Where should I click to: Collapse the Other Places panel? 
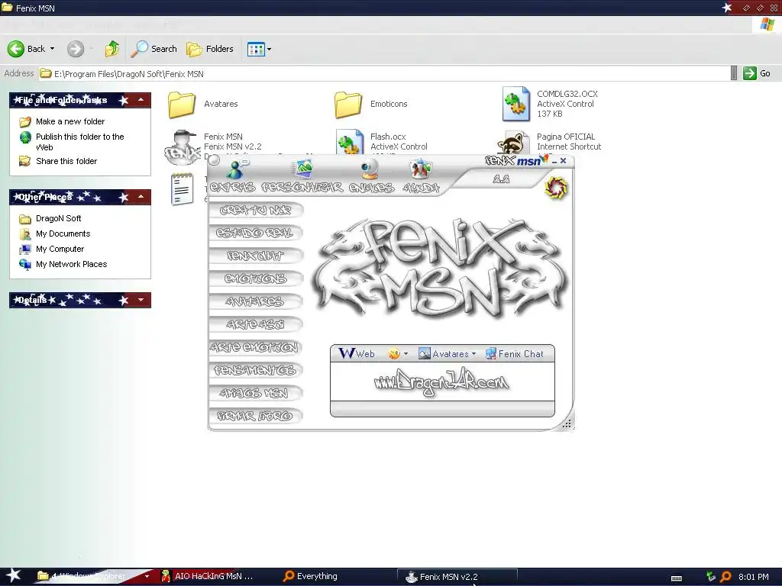pyautogui.click(x=141, y=197)
